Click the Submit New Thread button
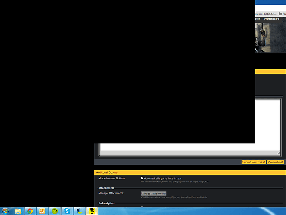The height and width of the screenshot is (215, 286). point(253,162)
